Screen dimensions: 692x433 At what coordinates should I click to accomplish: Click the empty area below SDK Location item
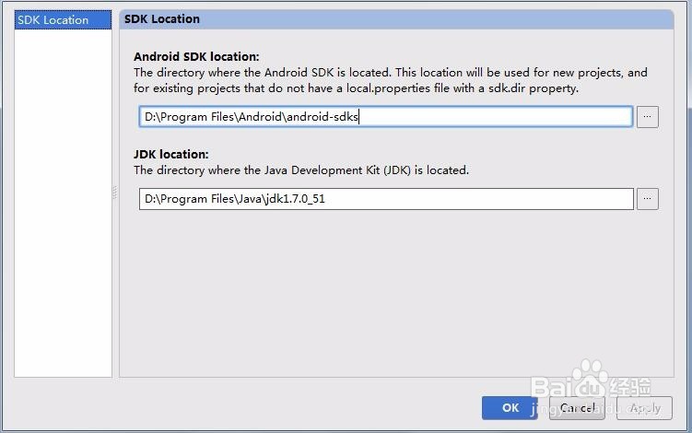pyautogui.click(x=63, y=203)
